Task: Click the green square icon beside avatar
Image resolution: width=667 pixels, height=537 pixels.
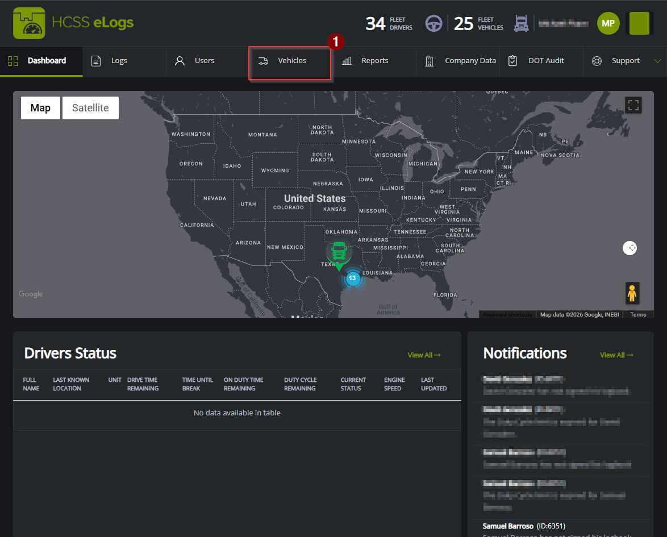Action: tap(639, 23)
